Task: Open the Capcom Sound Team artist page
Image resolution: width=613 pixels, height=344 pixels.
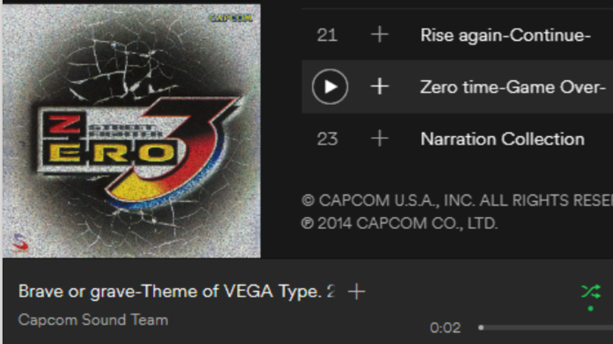Action: click(x=93, y=320)
